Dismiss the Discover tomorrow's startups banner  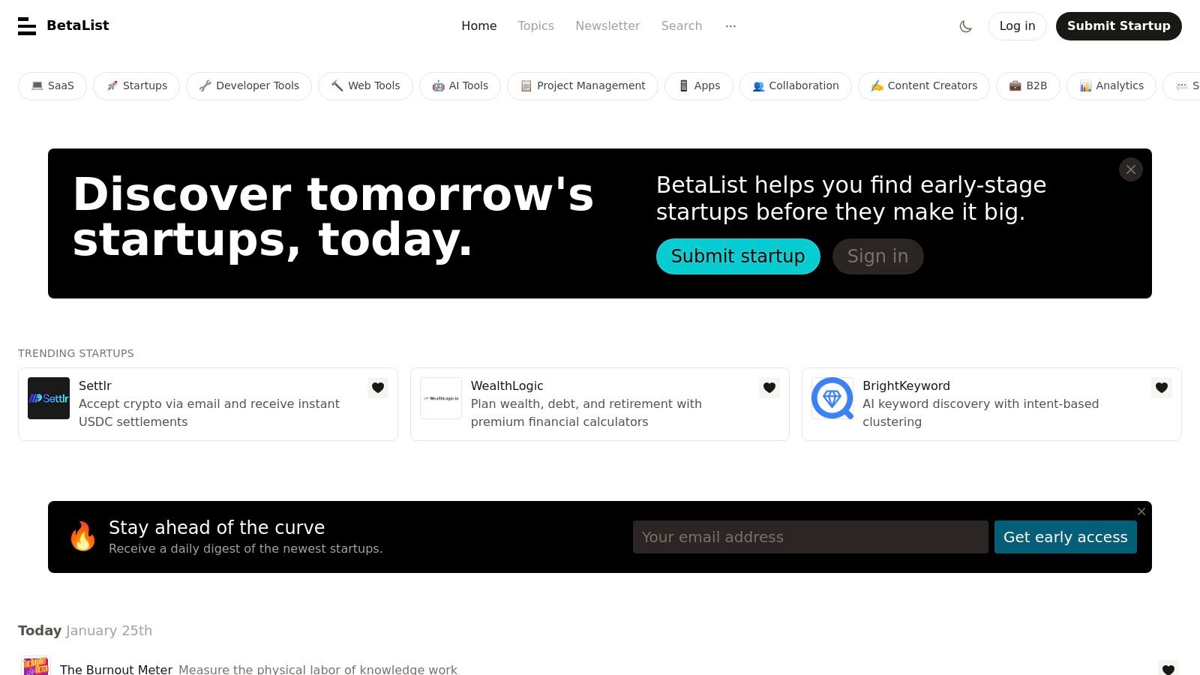pyautogui.click(x=1130, y=169)
